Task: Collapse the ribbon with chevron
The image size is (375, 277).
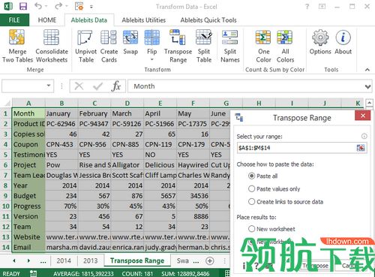Action: pos(367,70)
